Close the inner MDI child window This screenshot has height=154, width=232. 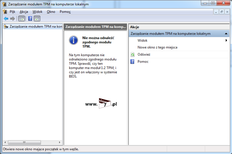tap(227, 12)
